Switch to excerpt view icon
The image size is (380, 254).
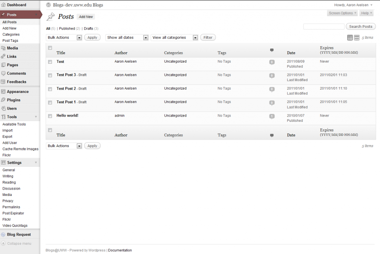[x=357, y=37]
